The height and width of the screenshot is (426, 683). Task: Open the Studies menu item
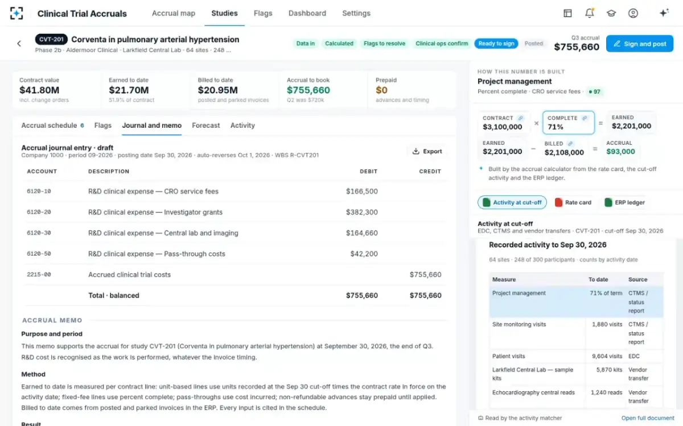click(224, 13)
